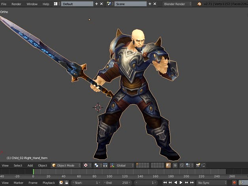The height and width of the screenshot is (186, 248).
Task: Jump to the start frame in timeline
Action: click(165, 183)
